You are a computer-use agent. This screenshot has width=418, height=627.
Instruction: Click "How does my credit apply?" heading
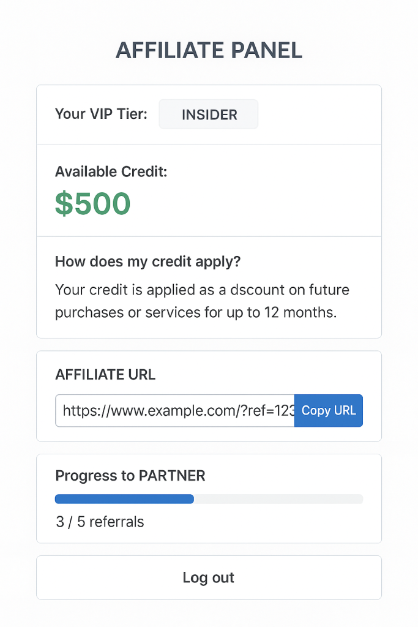(x=147, y=262)
